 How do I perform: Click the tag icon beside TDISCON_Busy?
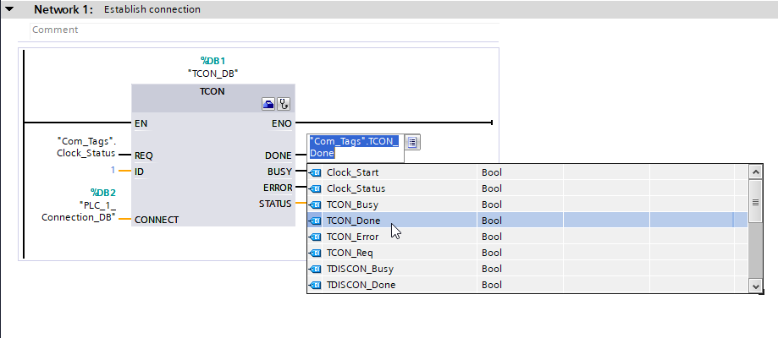pyautogui.click(x=316, y=270)
